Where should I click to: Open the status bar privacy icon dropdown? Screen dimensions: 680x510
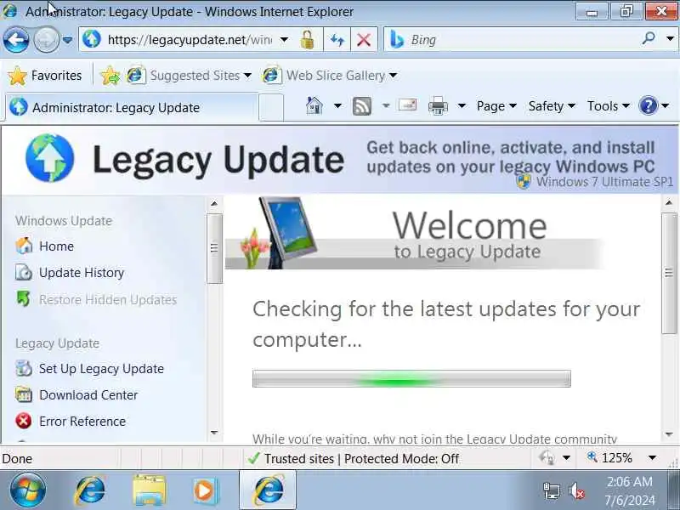(x=566, y=458)
